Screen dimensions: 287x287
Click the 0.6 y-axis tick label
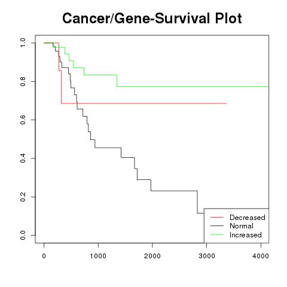tap(23, 120)
